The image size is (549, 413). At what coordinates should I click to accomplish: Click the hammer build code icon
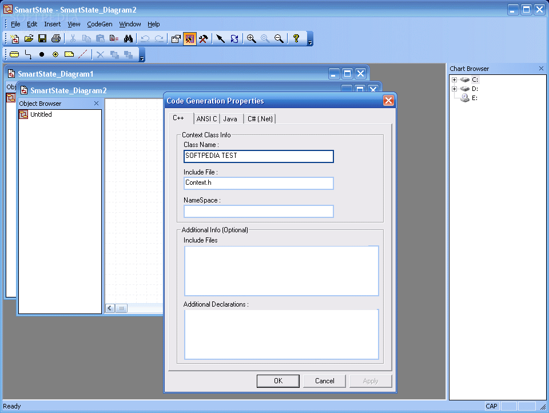tap(204, 38)
